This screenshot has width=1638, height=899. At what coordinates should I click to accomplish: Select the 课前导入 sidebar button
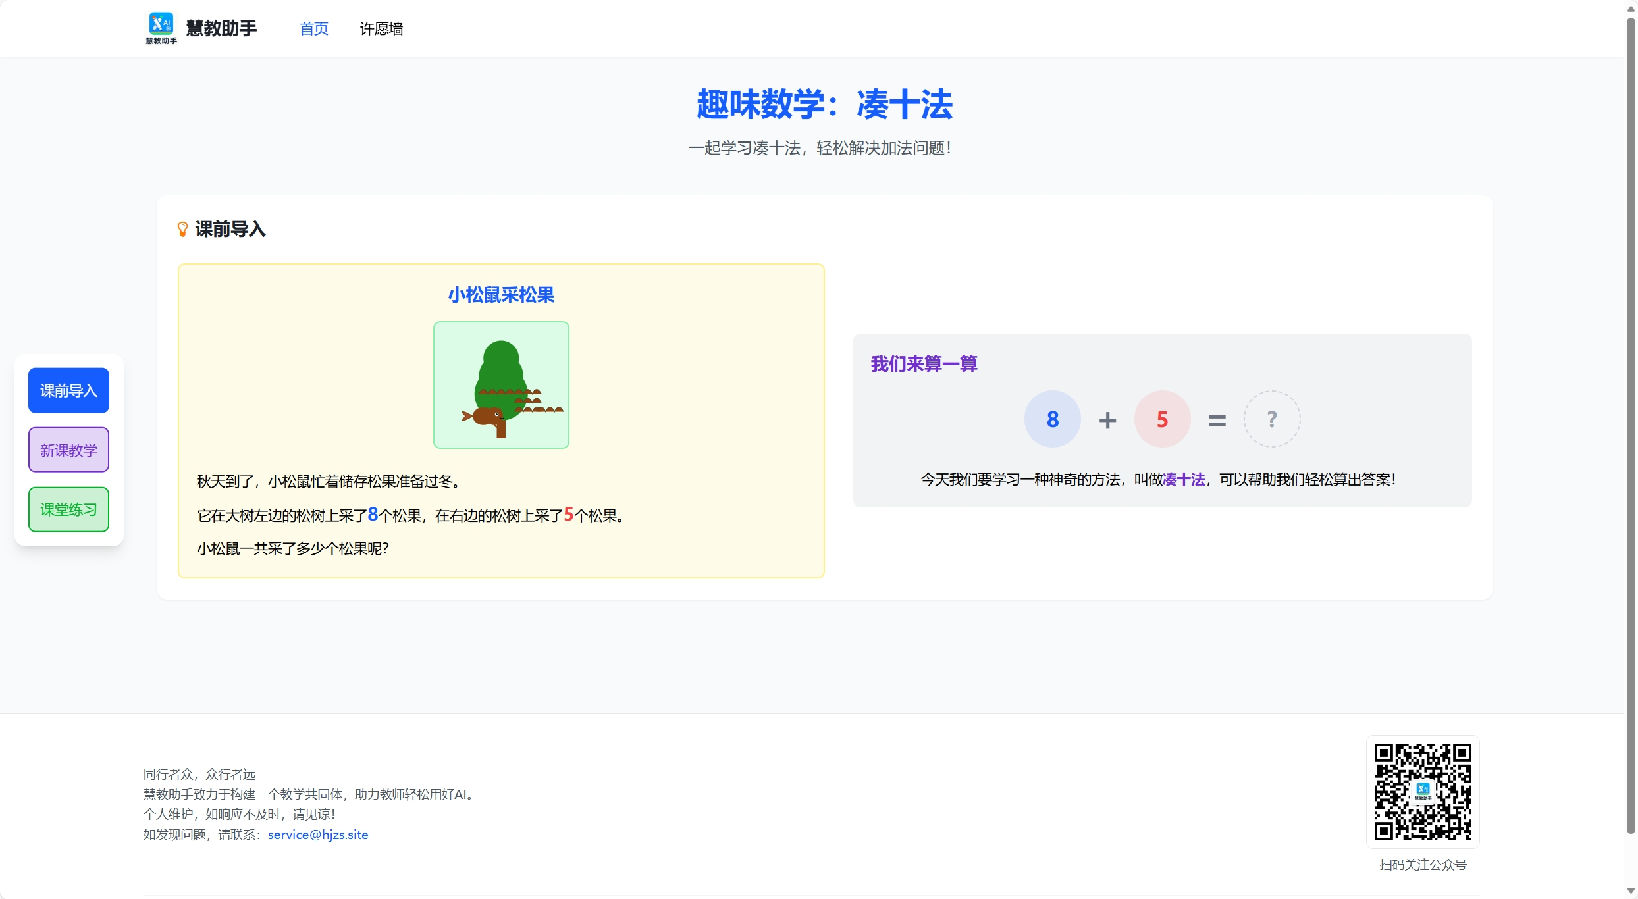[68, 390]
